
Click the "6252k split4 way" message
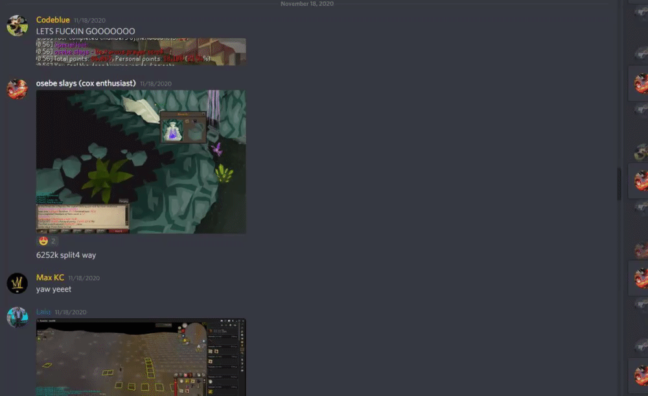pos(66,255)
